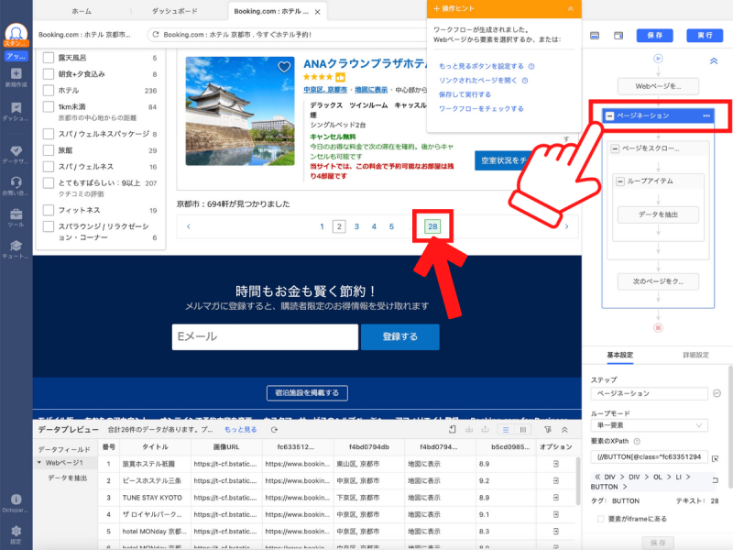Open the 基本設定 settings tab
Viewport: 733px width, 550px height.
620,355
